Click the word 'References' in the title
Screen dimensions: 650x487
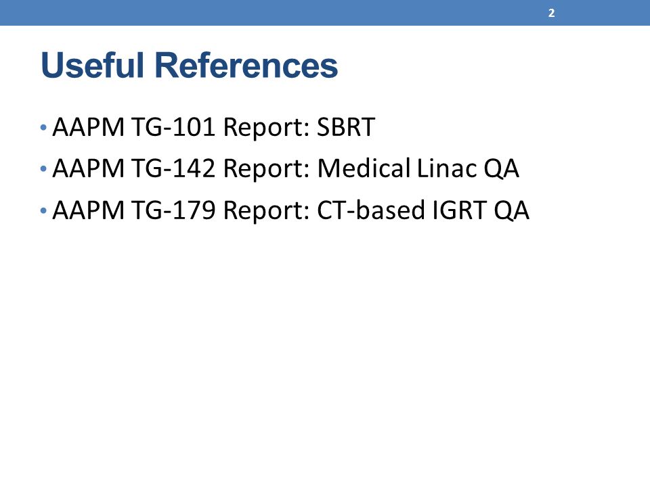point(246,66)
